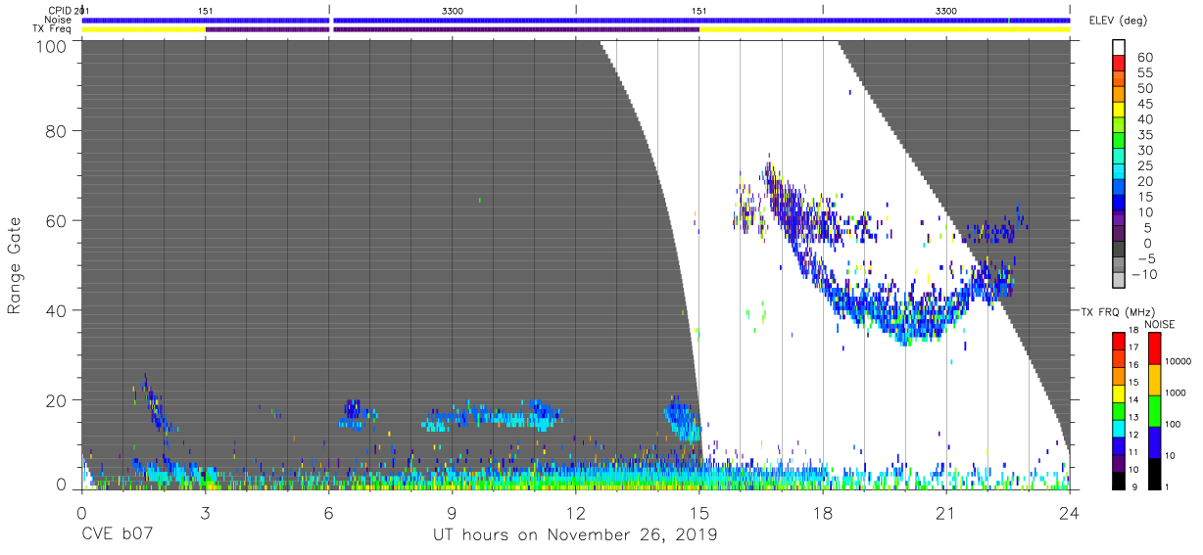Click the 6 tick on the UT hours axis
This screenshot has width=1203, height=555.
328,512
